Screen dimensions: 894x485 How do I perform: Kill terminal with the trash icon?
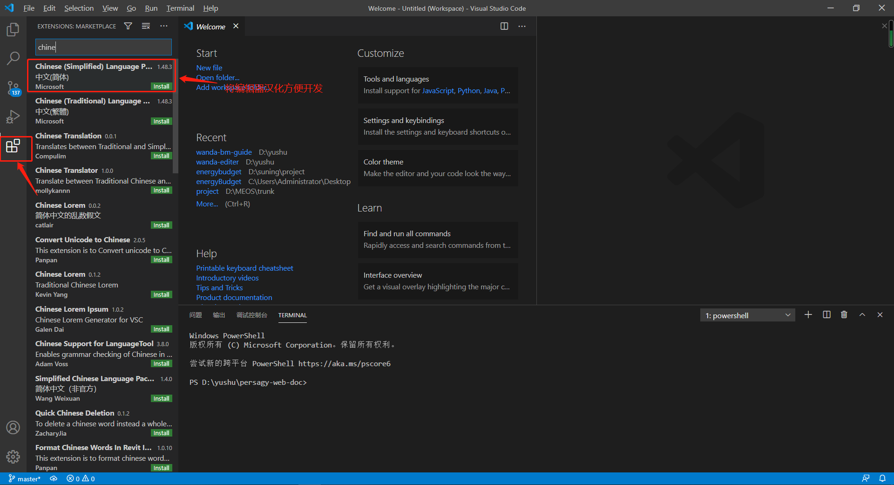[844, 315]
